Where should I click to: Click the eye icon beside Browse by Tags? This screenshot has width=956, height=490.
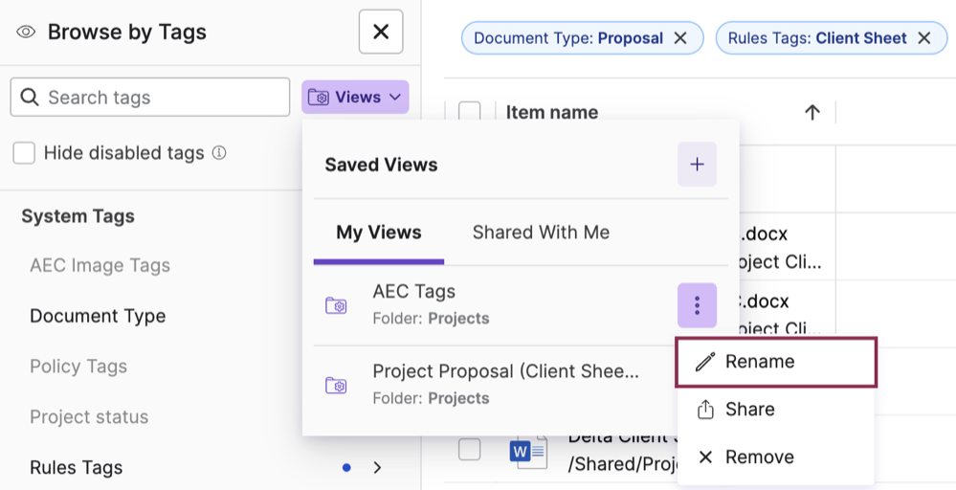click(x=26, y=33)
